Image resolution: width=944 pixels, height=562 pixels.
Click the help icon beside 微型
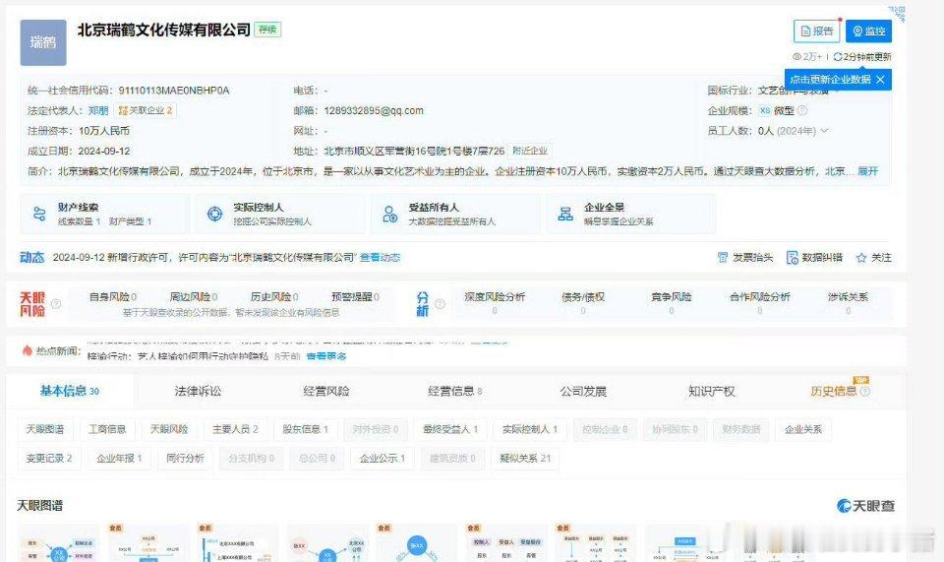[x=802, y=111]
